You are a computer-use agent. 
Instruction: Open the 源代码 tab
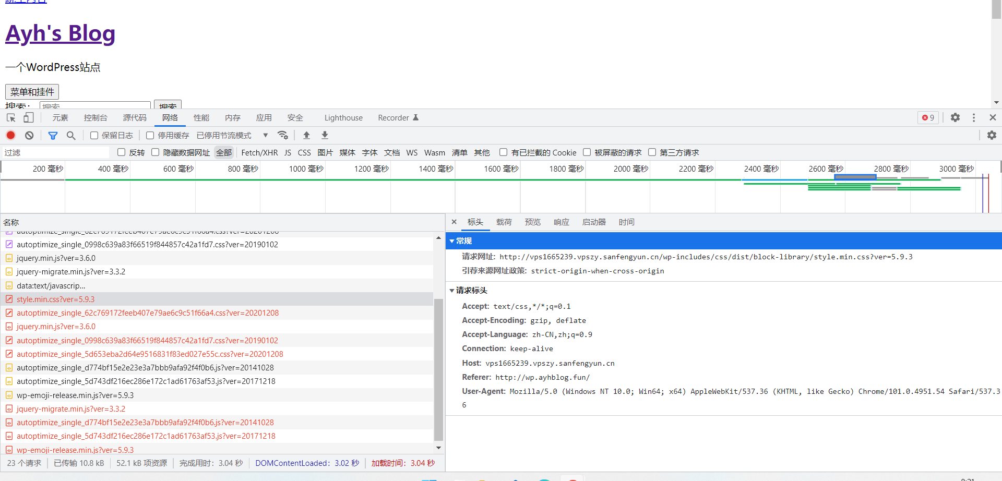[135, 118]
